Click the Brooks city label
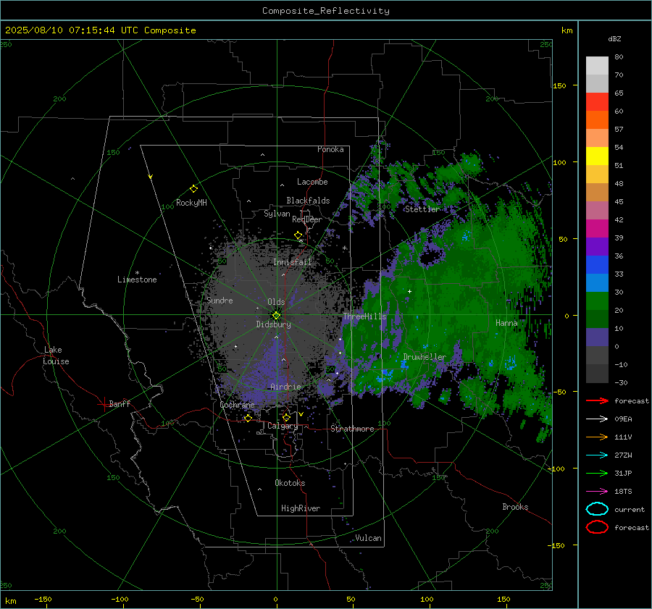652x609 pixels. (x=515, y=507)
